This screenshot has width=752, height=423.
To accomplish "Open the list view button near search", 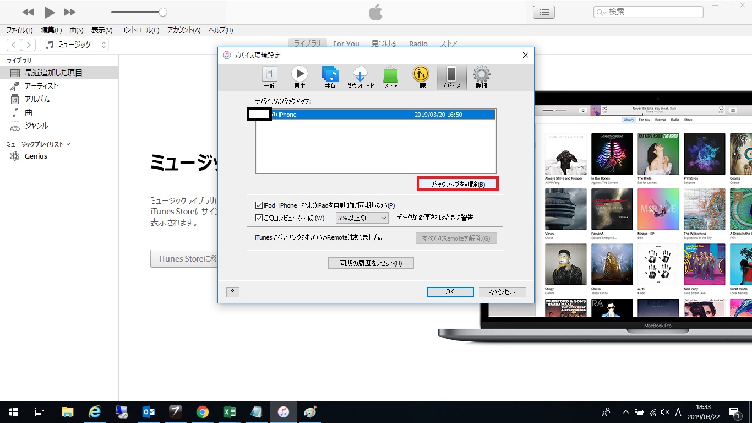I will click(x=544, y=12).
